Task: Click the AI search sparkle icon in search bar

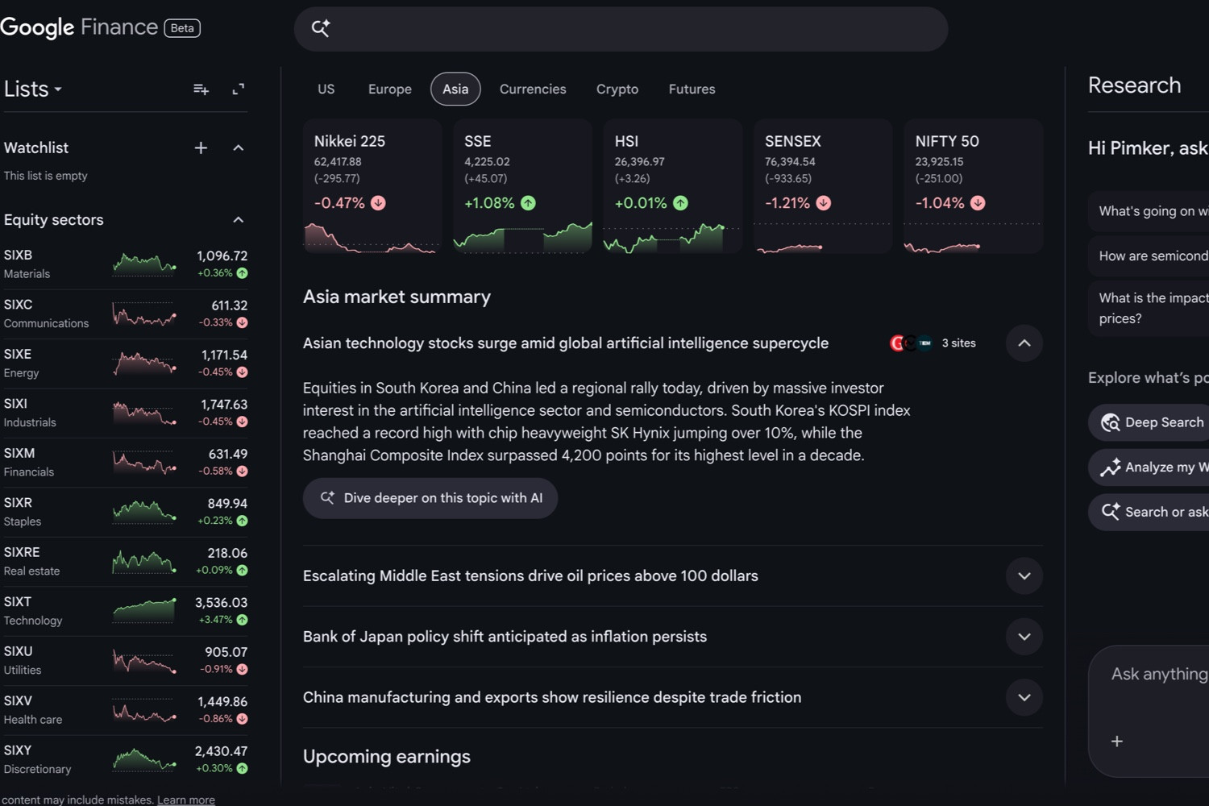Action: [321, 28]
